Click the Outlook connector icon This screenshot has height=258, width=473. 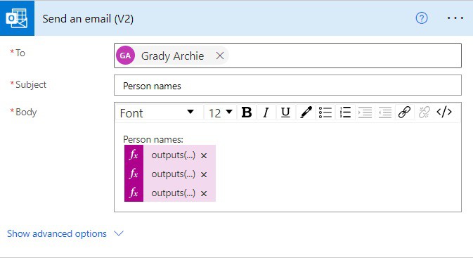pos(17,18)
